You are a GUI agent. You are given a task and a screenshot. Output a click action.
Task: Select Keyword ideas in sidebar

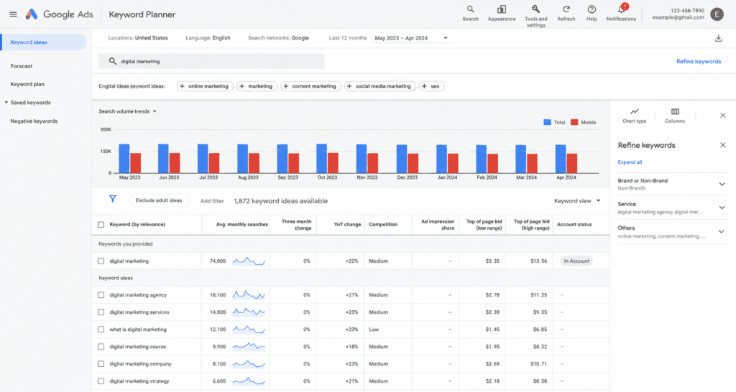coord(43,42)
